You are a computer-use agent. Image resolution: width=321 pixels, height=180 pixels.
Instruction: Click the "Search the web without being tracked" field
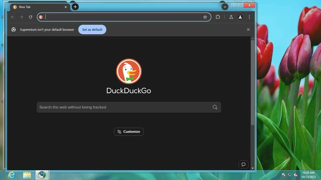click(x=129, y=107)
